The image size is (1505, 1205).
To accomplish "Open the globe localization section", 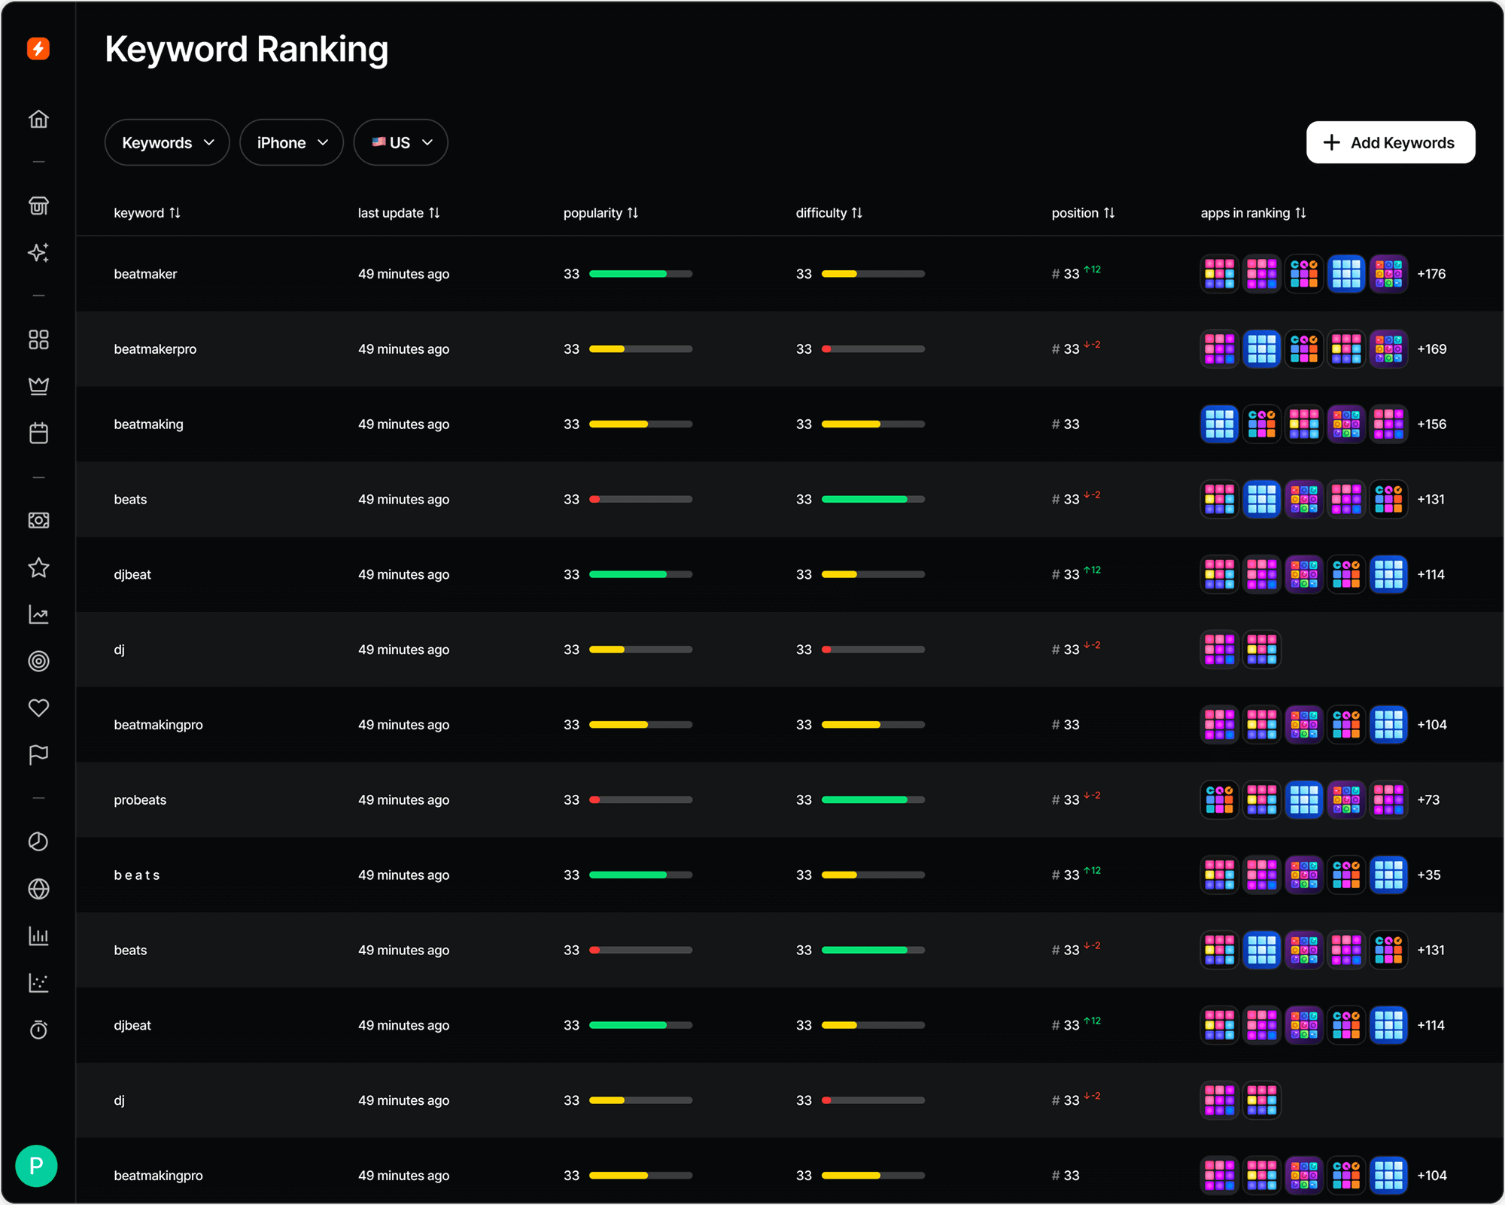I will point(38,889).
